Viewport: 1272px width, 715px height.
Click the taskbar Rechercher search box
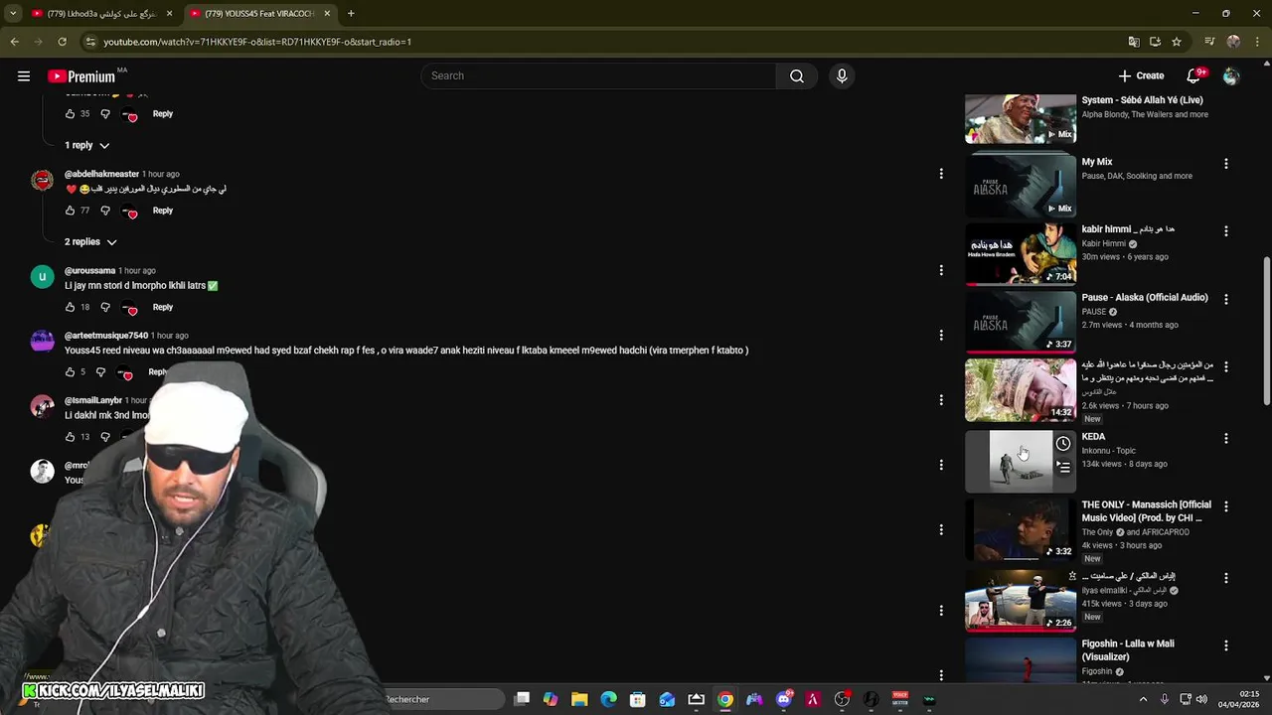tap(445, 699)
